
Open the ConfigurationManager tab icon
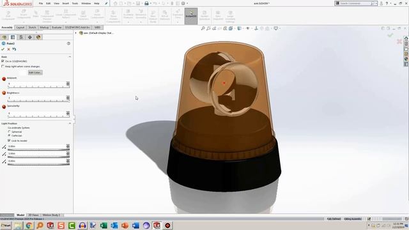click(x=21, y=37)
